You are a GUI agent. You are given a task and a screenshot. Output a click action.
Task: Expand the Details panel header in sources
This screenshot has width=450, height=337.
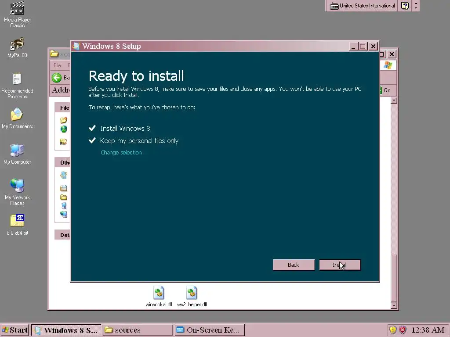coord(63,235)
